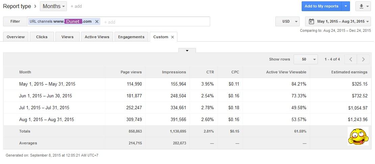Add a report type dimension

point(76,6)
